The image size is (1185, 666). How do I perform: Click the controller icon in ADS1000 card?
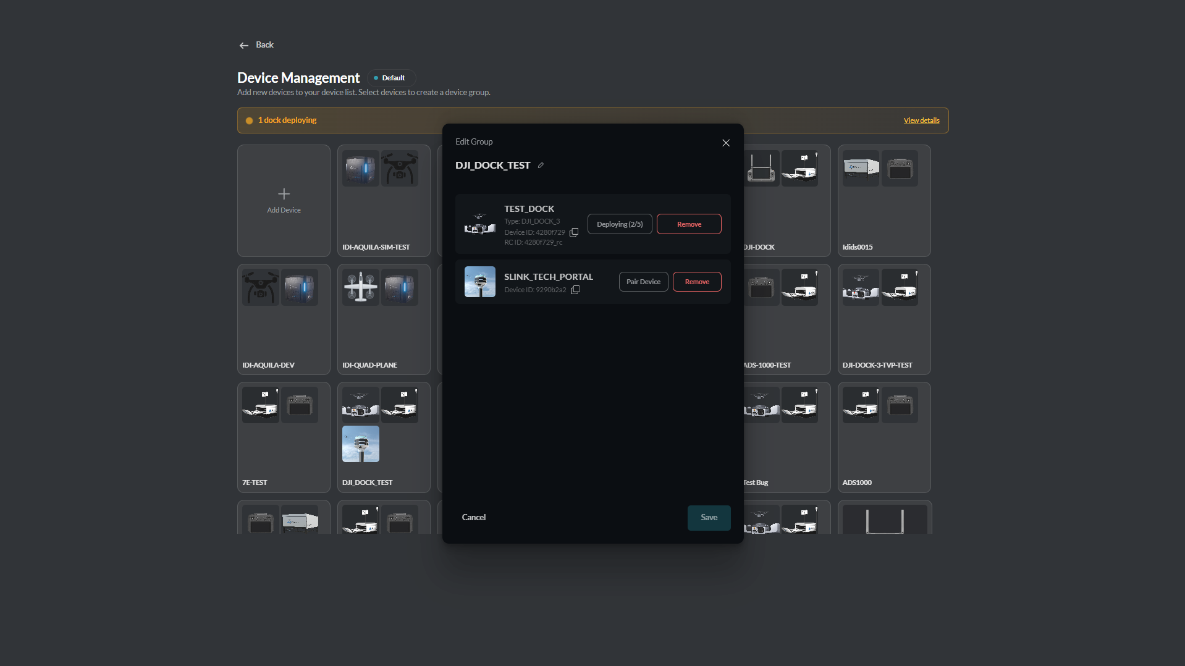point(900,405)
